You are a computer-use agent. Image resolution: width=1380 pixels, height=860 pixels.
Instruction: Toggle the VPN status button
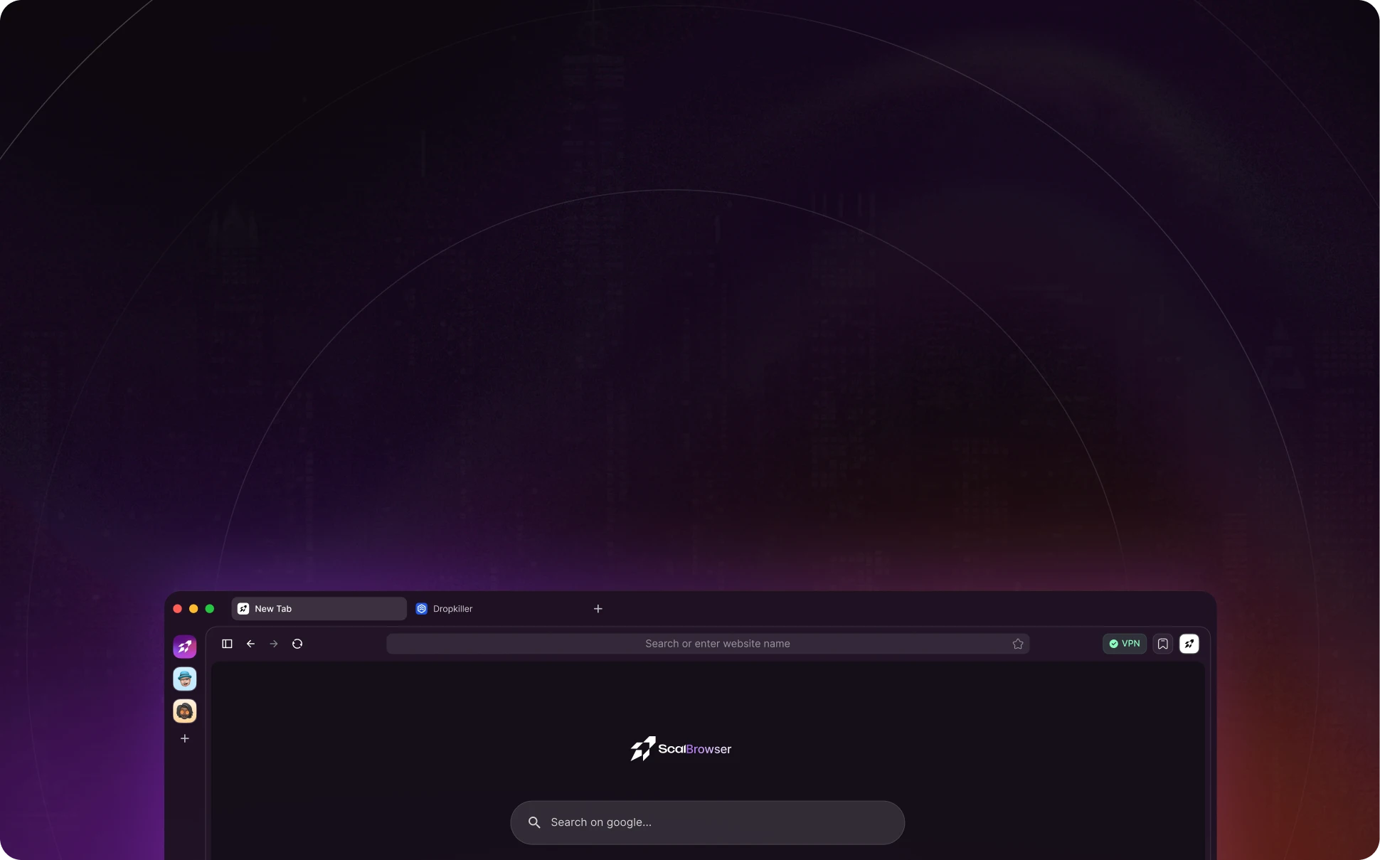(x=1124, y=644)
